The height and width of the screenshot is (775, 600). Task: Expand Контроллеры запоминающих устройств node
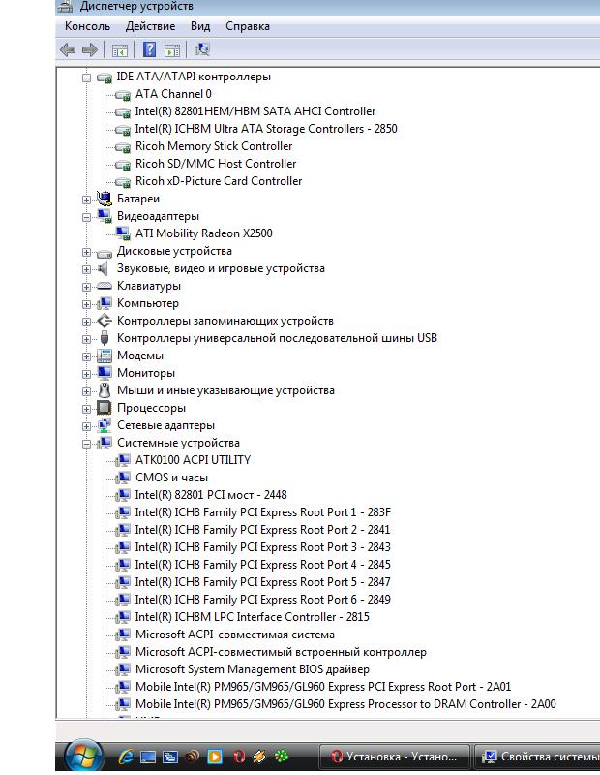(x=86, y=322)
